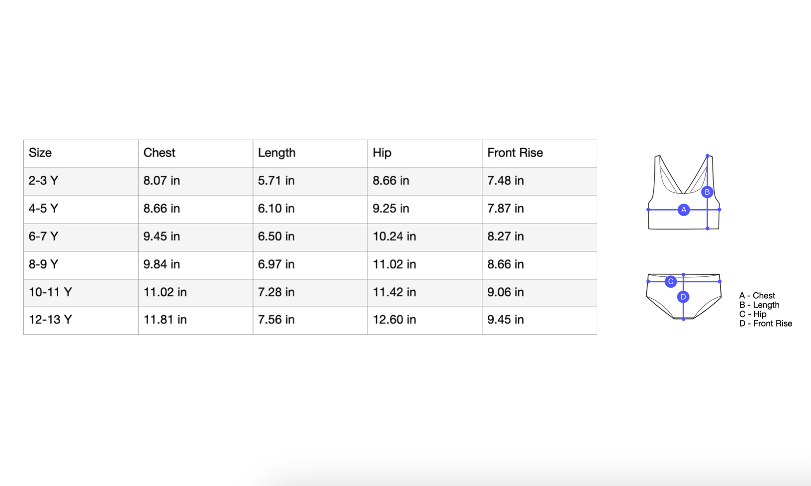Click the blue C hip marker
The image size is (811, 486).
pyautogui.click(x=671, y=282)
